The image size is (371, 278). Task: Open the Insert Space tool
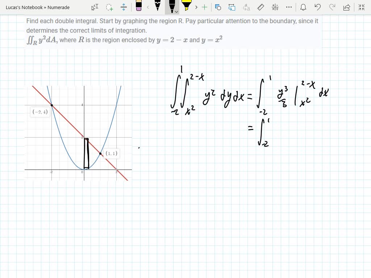tap(123, 7)
